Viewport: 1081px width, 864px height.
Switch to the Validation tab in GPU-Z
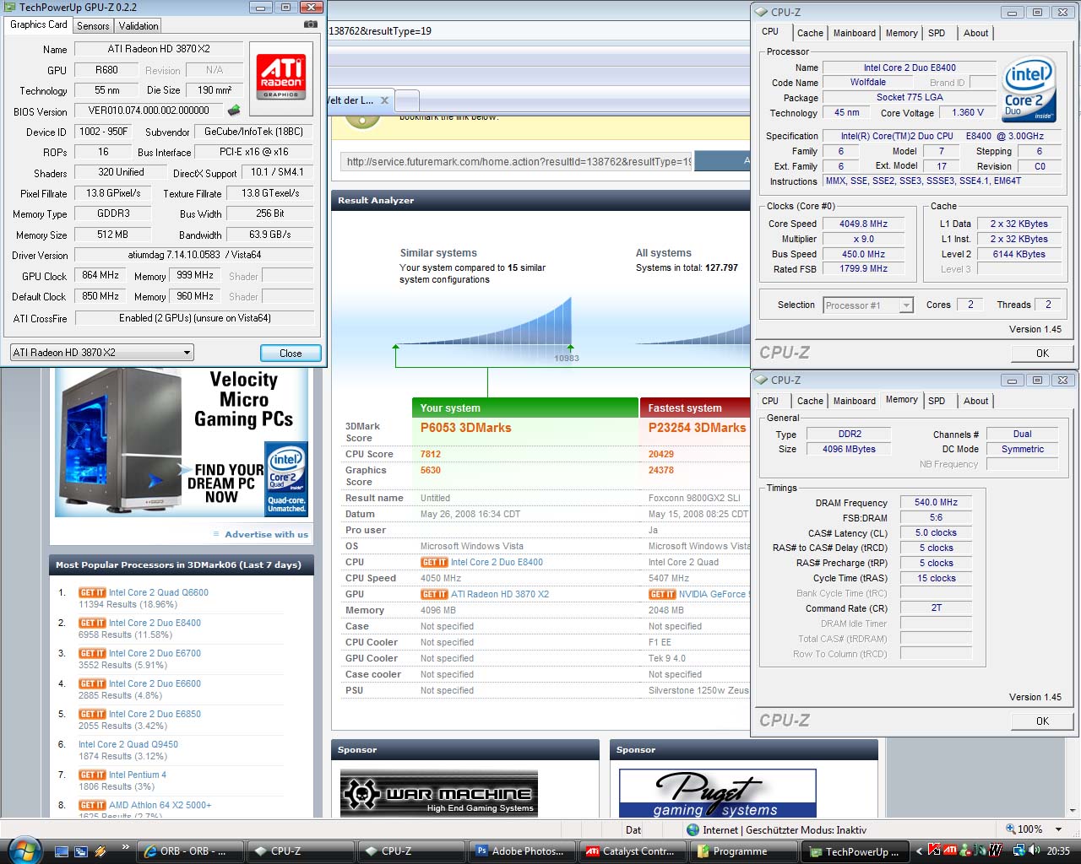[x=139, y=26]
